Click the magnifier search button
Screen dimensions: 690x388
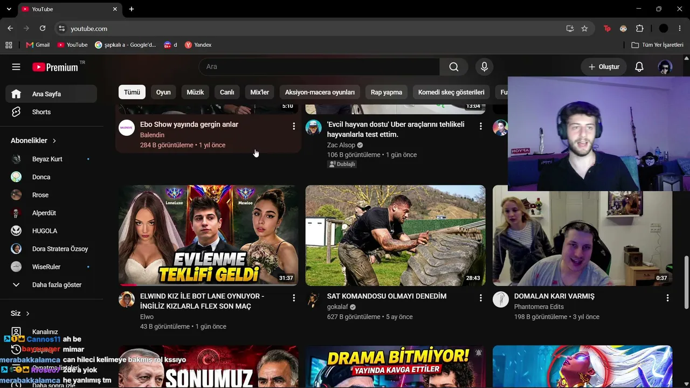point(454,67)
